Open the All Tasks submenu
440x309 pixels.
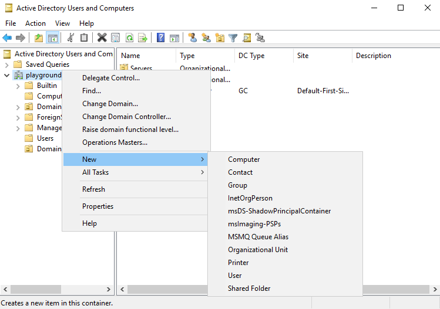(136, 172)
